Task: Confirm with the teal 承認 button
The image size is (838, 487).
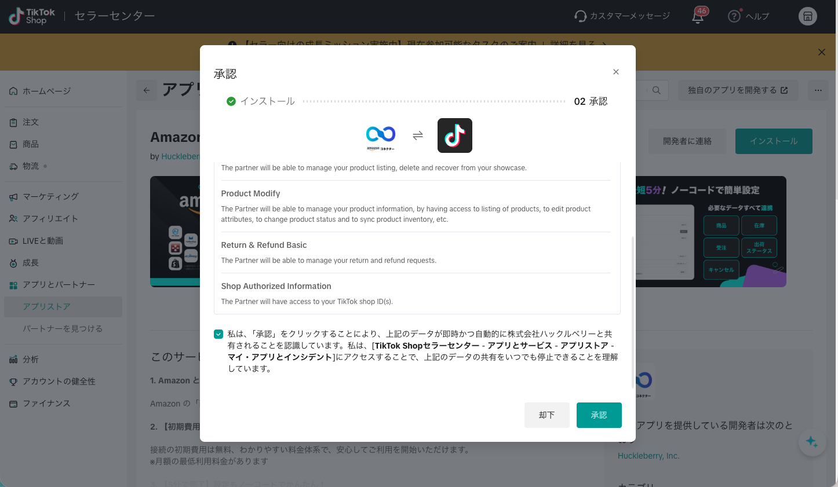Action: pyautogui.click(x=599, y=415)
